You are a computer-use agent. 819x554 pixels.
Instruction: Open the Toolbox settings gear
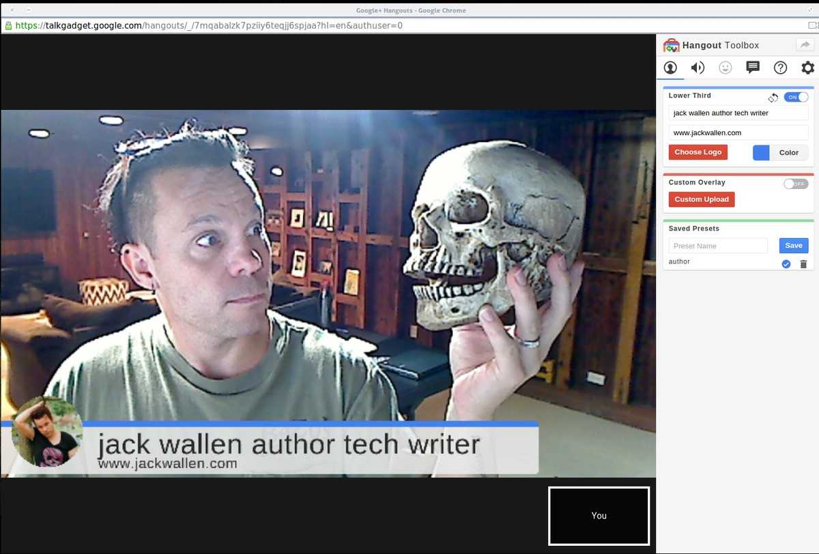pos(807,68)
